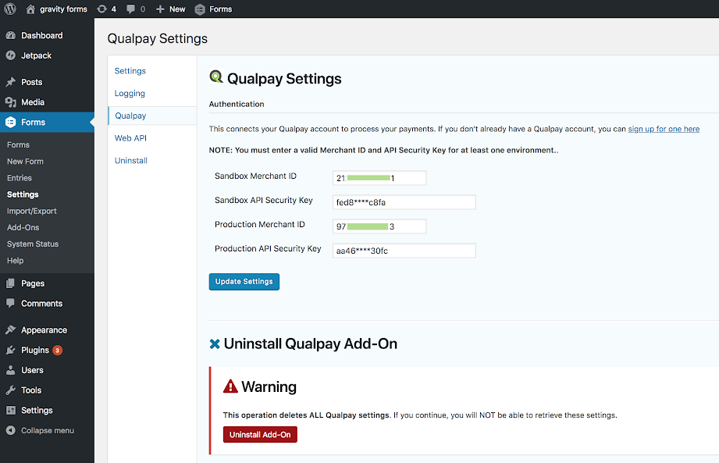Select the Qualpay tab
Image resolution: width=719 pixels, height=463 pixels.
(x=130, y=116)
